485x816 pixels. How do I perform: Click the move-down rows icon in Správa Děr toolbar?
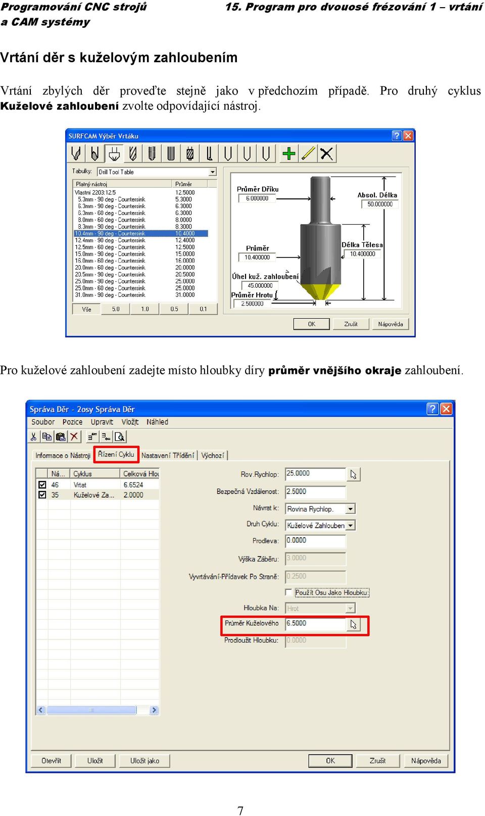coord(106,437)
